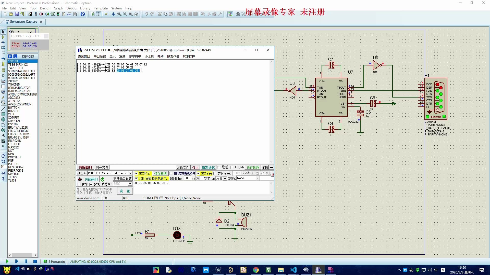
Task: Toggle grid display in the toolbar
Action: 99,14
